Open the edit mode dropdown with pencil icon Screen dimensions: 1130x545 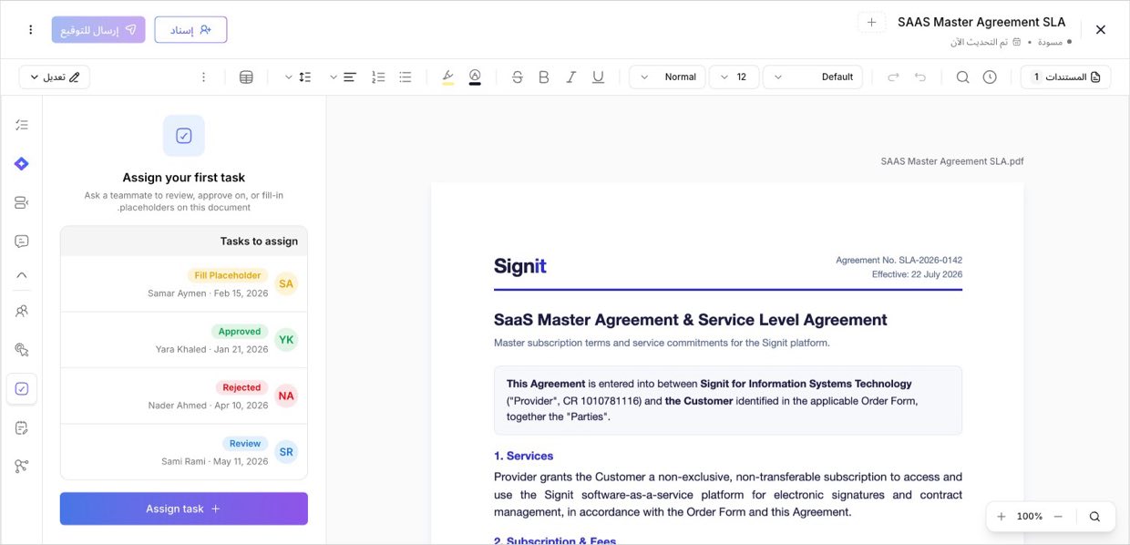54,77
